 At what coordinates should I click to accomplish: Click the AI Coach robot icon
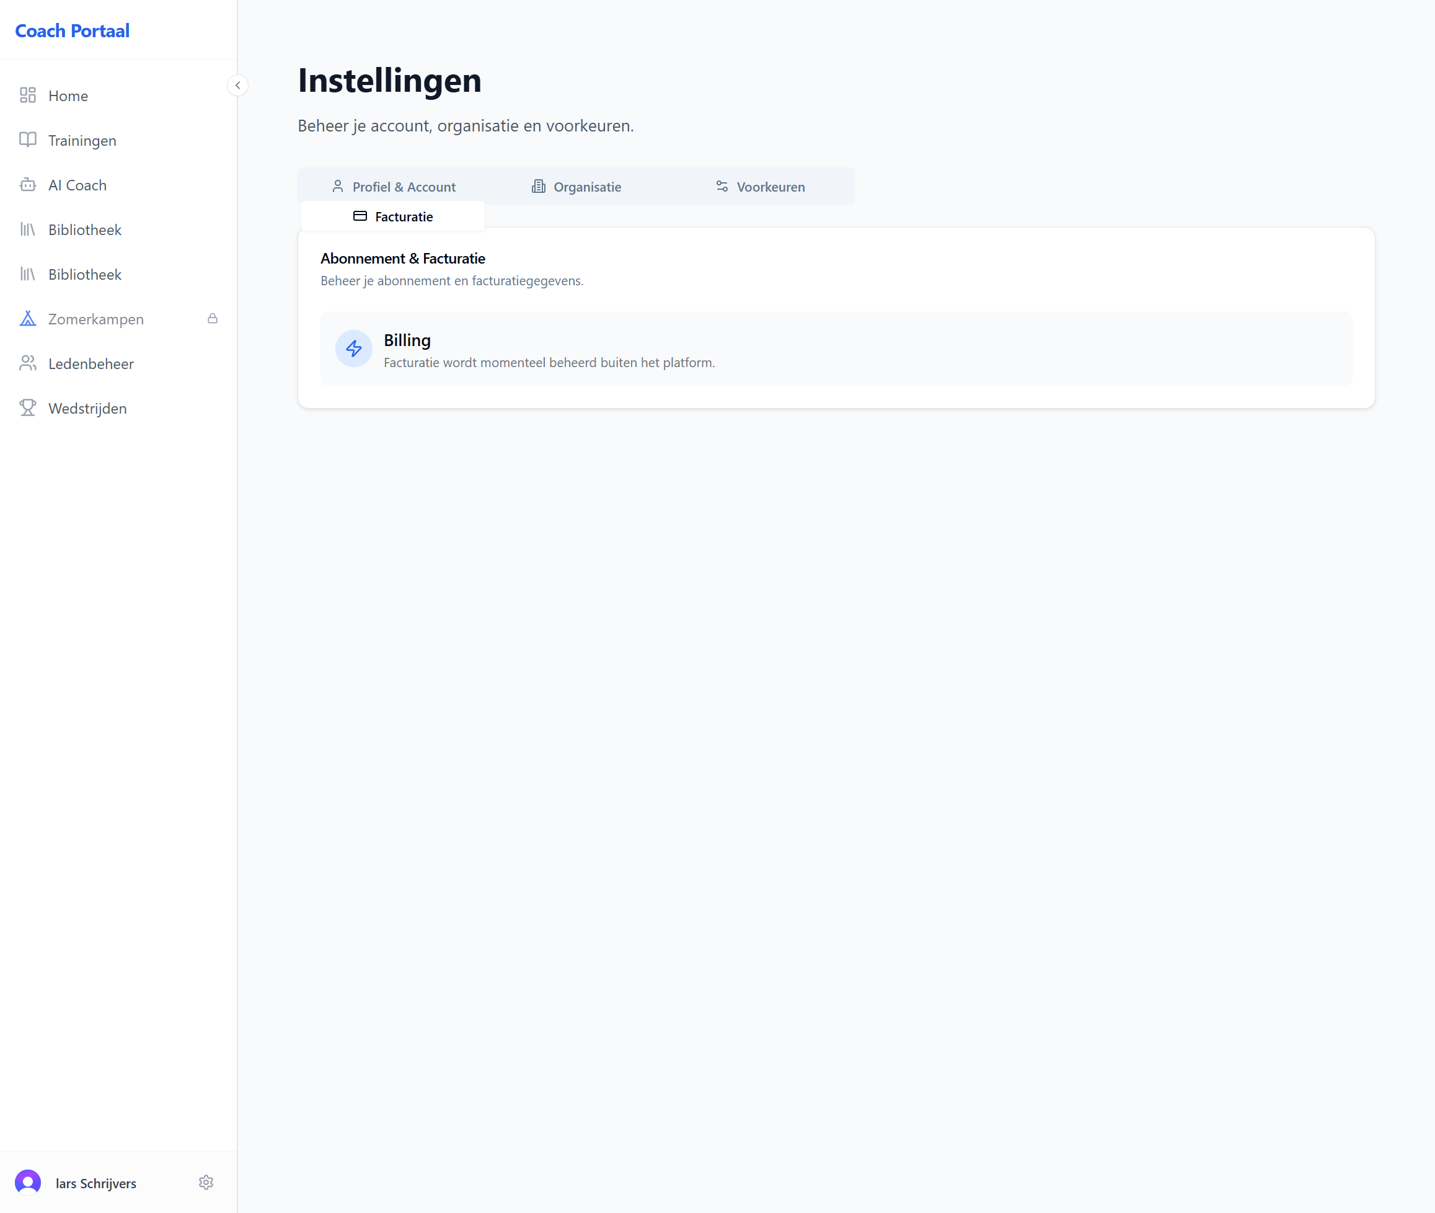point(27,184)
